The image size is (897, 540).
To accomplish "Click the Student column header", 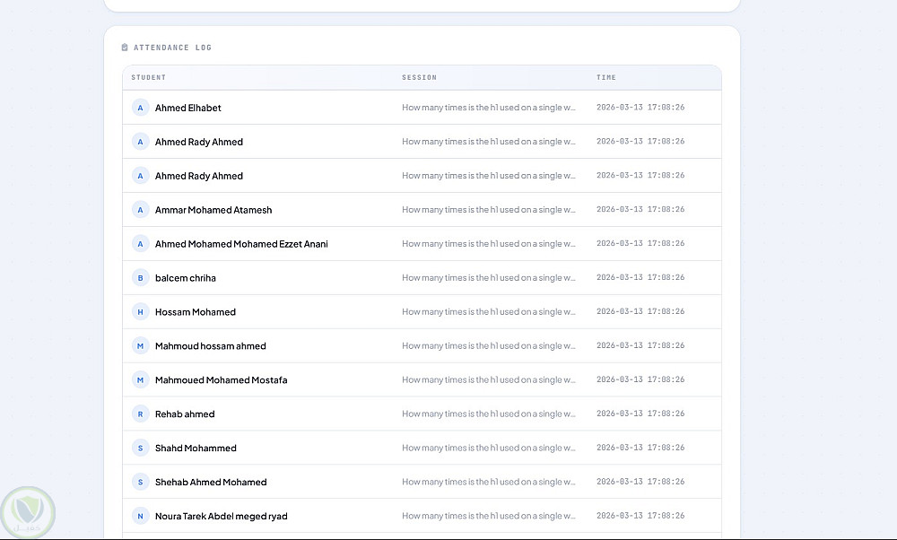I will coord(149,78).
